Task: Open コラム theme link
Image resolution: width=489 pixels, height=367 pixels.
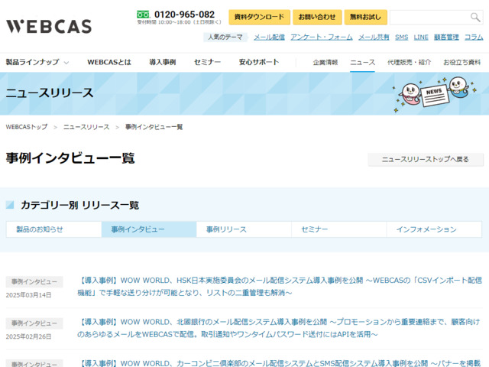Action: coord(474,37)
